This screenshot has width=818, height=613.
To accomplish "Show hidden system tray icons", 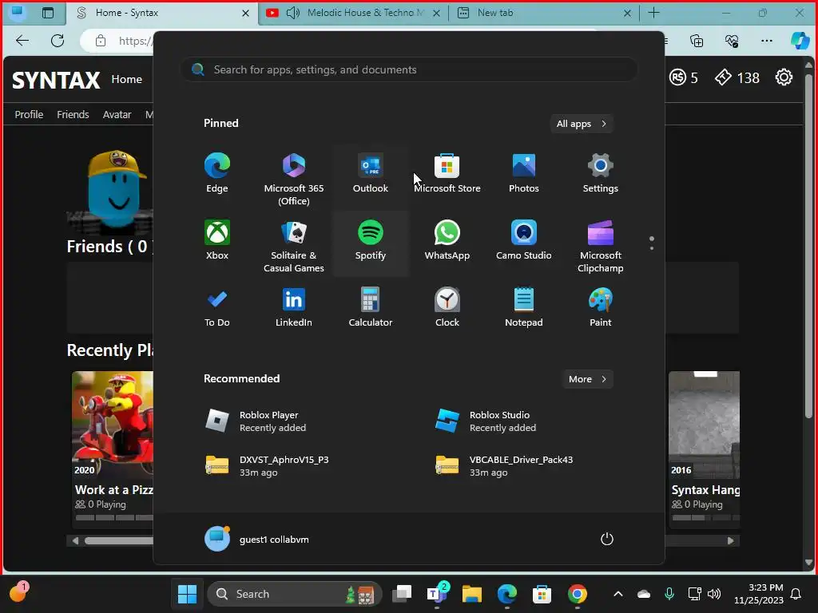I will click(x=618, y=594).
